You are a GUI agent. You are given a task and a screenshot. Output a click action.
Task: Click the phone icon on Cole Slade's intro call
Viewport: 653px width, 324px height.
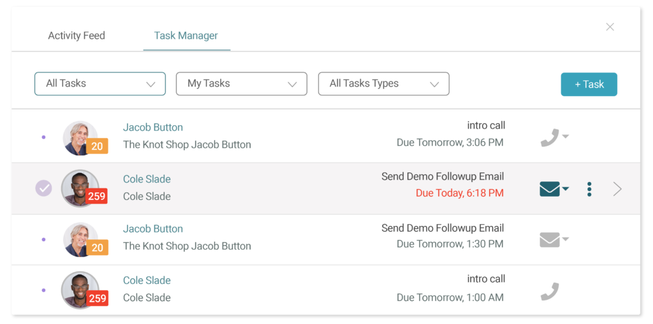click(x=550, y=292)
